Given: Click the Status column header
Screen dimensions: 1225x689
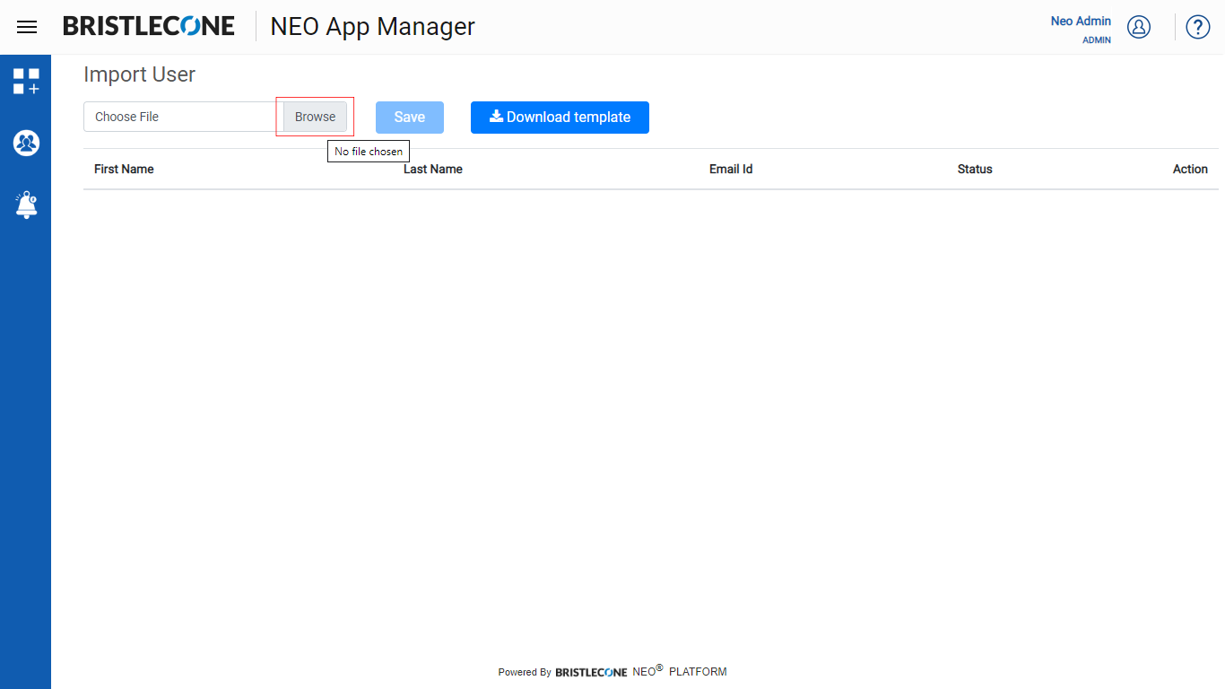Looking at the screenshot, I should coord(975,169).
